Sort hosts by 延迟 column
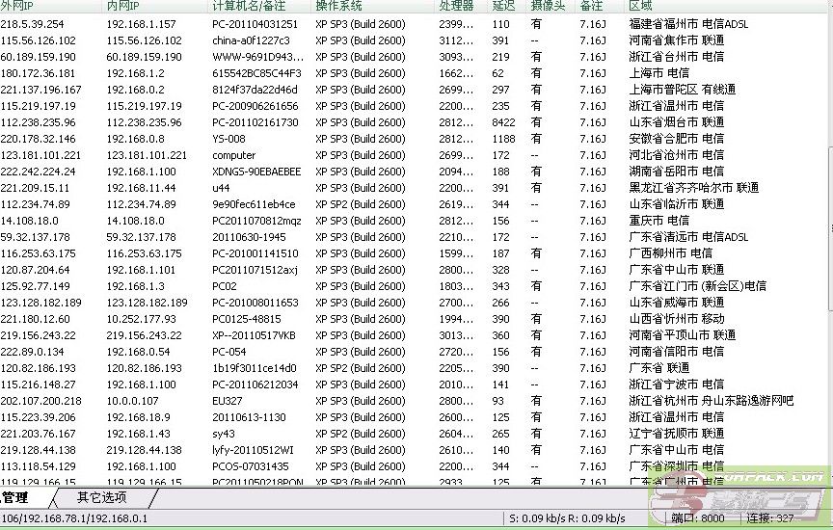 [x=502, y=6]
